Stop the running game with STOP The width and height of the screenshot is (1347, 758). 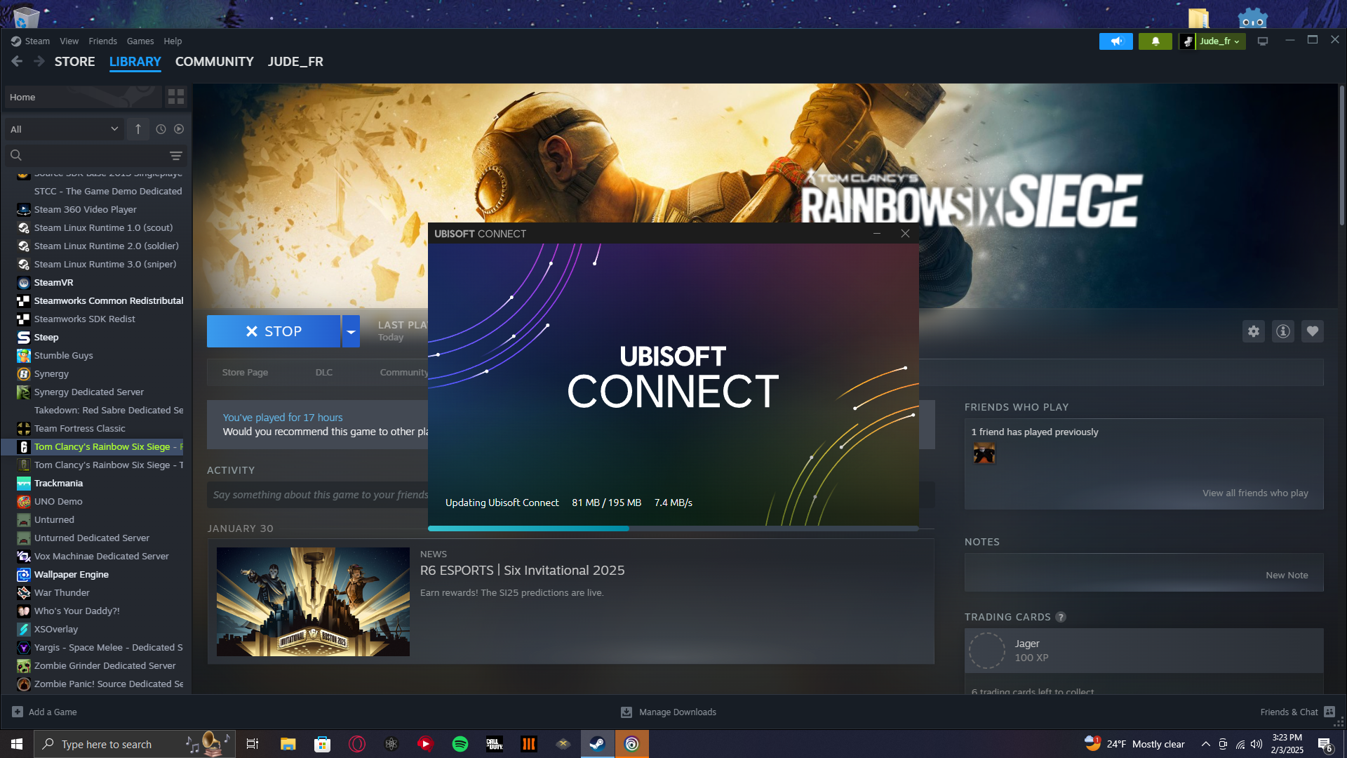274,331
